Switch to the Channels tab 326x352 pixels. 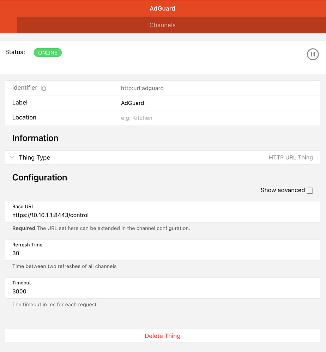pyautogui.click(x=162, y=25)
